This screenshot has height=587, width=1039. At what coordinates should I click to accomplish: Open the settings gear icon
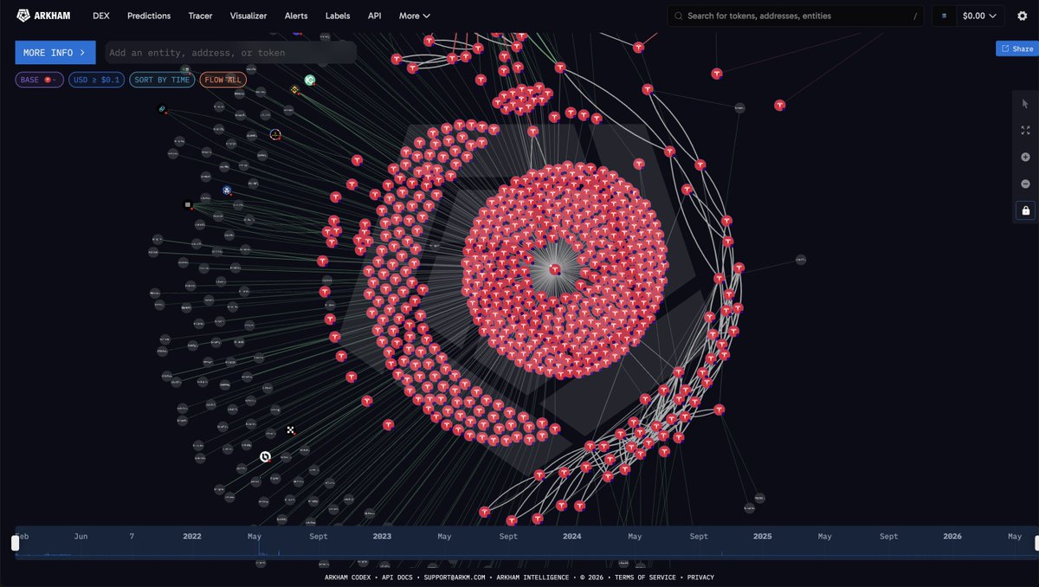1022,16
